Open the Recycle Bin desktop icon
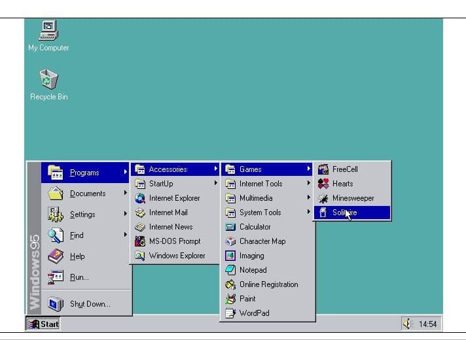466x340 pixels. (48, 84)
